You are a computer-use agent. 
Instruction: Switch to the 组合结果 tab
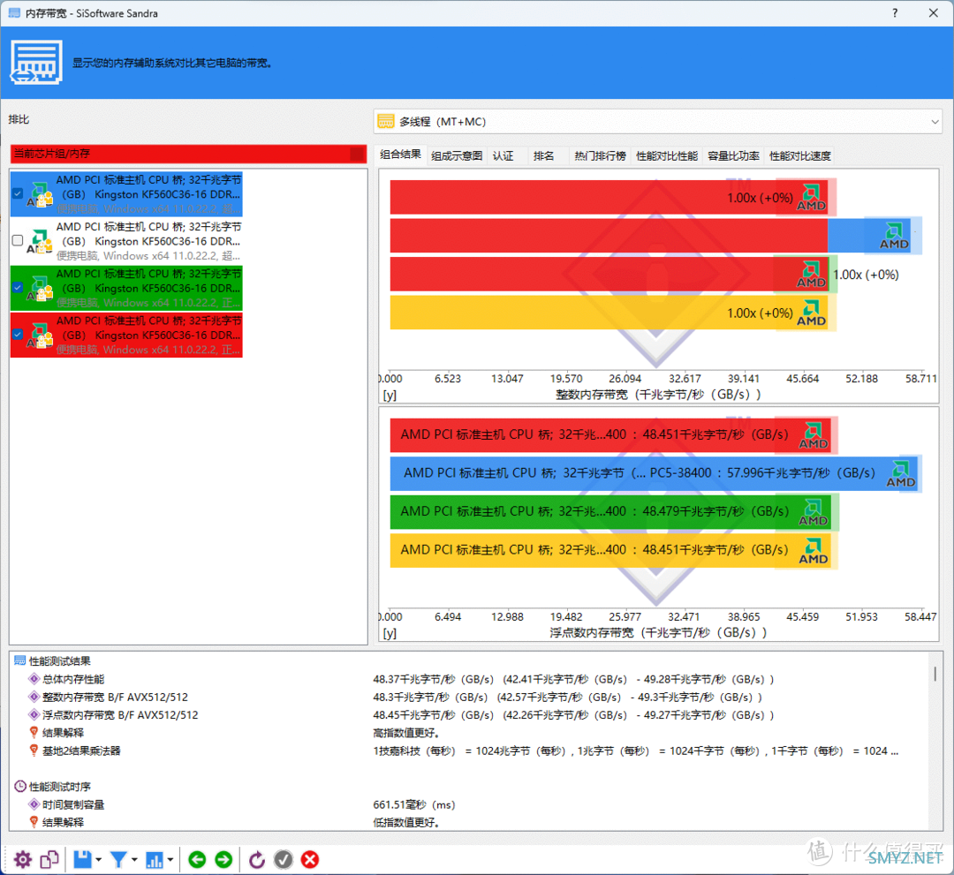pyautogui.click(x=400, y=155)
